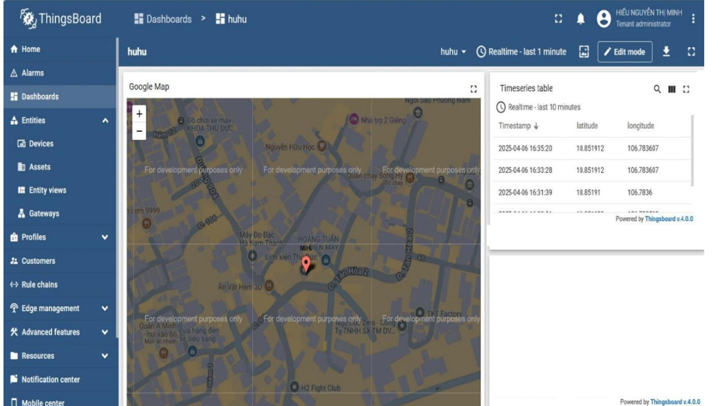Expand the Advanced features section

(106, 332)
